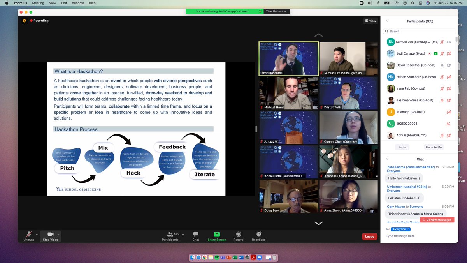Screen dimensions: 467x263
Task: Open the Help menu
Action: [x=92, y=3]
